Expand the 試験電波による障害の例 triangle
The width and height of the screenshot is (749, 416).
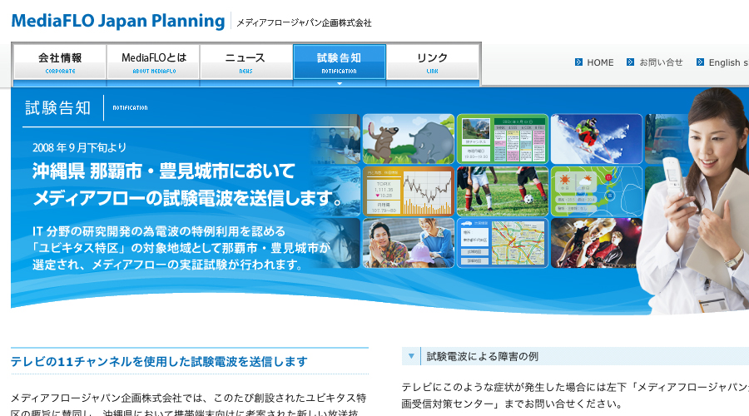tap(411, 356)
